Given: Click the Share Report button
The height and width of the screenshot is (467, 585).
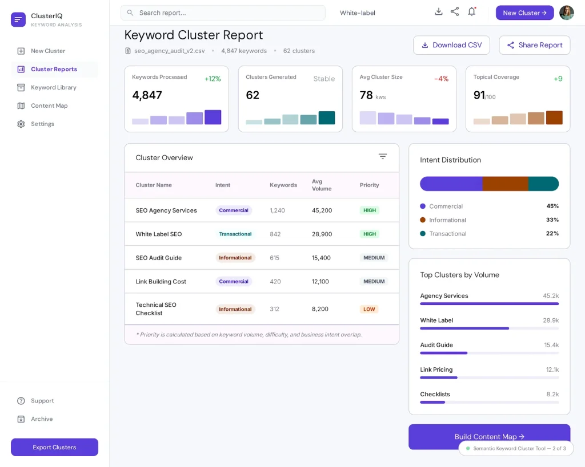Looking at the screenshot, I should (x=534, y=45).
